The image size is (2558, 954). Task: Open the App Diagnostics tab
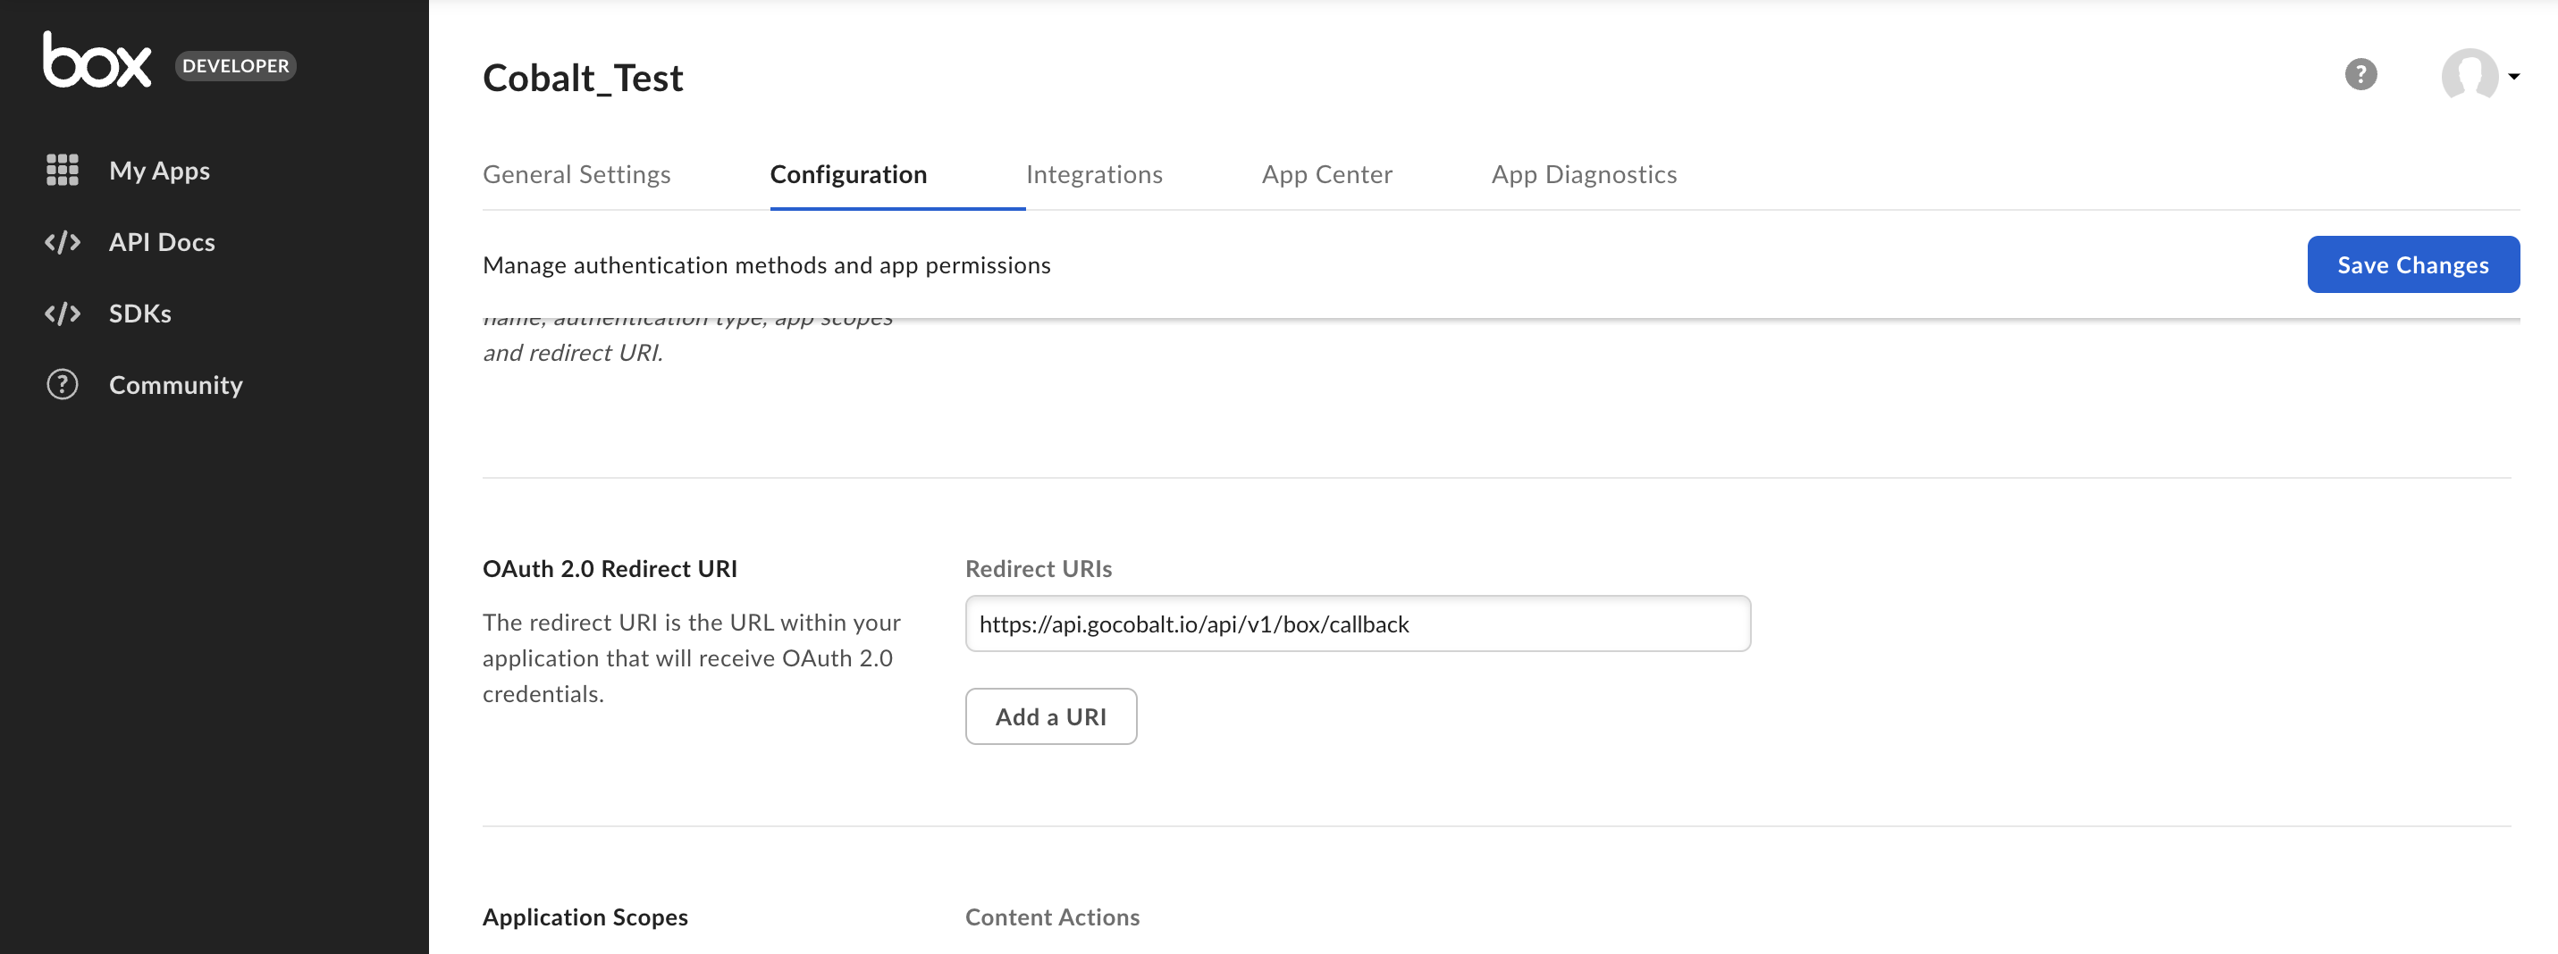pyautogui.click(x=1583, y=173)
